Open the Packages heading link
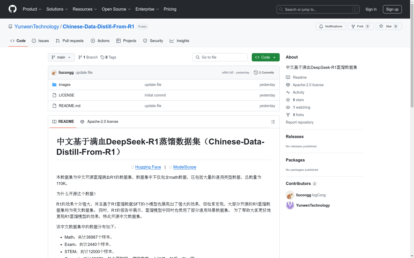This screenshot has height=258, width=414. 295,160
